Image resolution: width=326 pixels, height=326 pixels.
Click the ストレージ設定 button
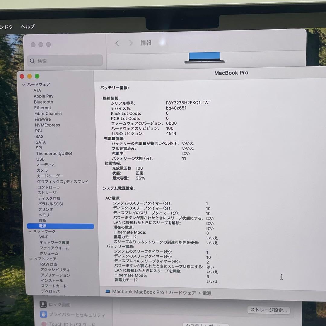pyautogui.click(x=268, y=310)
